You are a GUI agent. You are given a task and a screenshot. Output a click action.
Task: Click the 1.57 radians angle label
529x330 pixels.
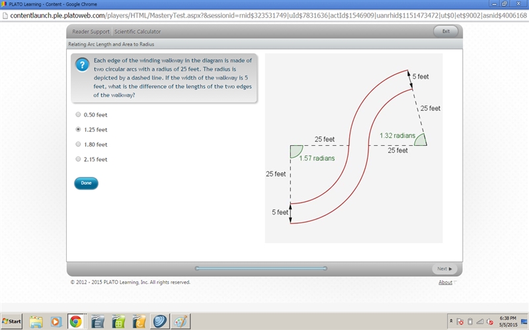click(x=317, y=158)
